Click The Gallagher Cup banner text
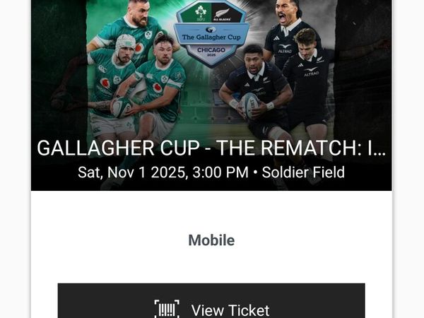424x318 pixels. coord(211,37)
